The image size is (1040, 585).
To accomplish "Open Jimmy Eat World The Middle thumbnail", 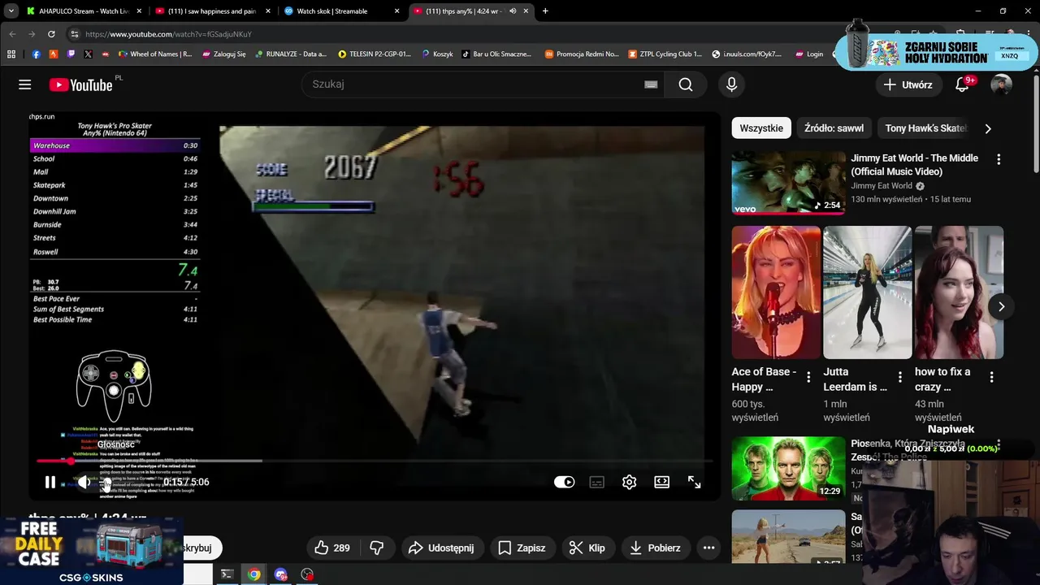I will point(788,183).
